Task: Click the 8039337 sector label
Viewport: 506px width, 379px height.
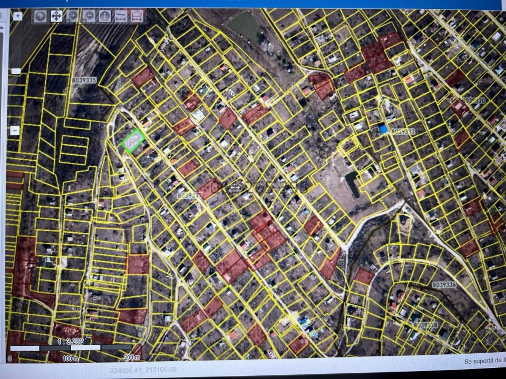Action: [x=189, y=195]
